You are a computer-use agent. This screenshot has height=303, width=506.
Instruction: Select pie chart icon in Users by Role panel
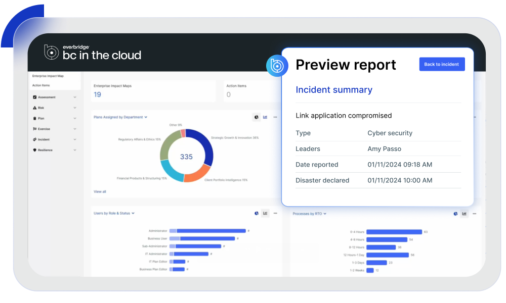257,213
